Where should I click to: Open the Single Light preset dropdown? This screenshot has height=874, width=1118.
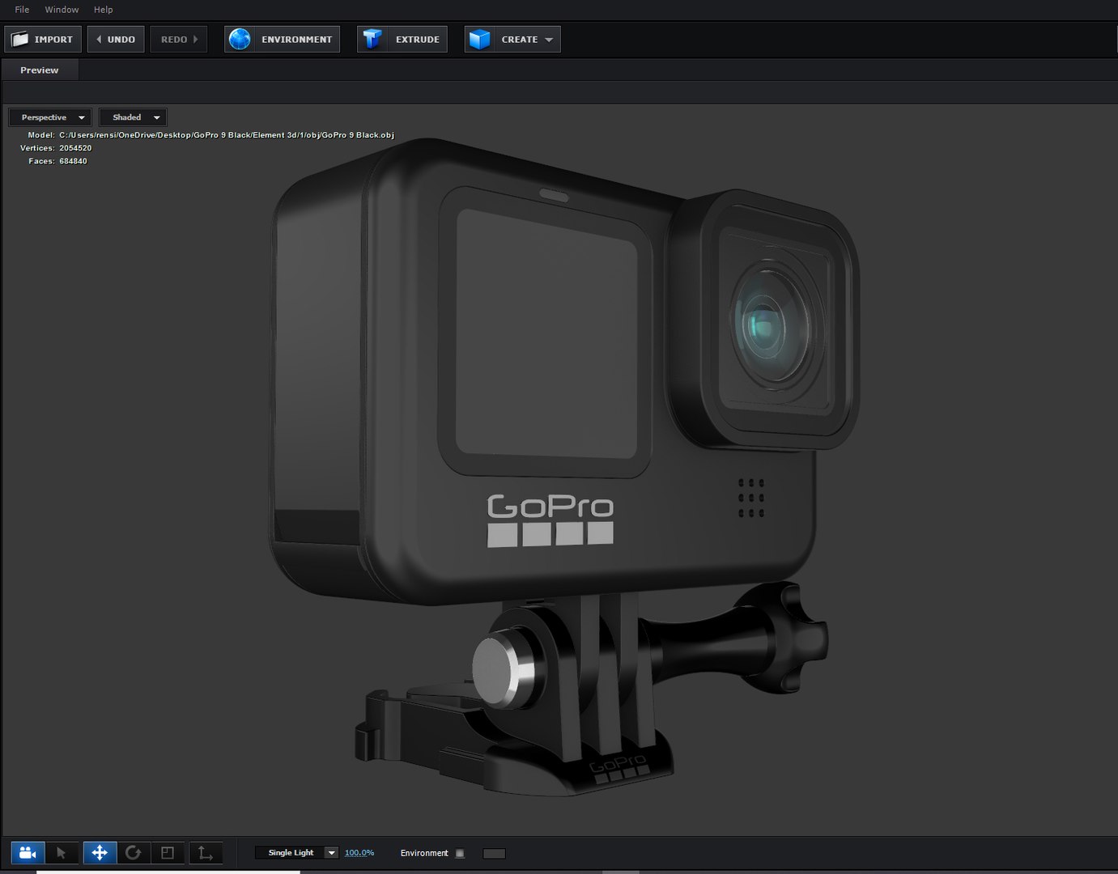[296, 853]
